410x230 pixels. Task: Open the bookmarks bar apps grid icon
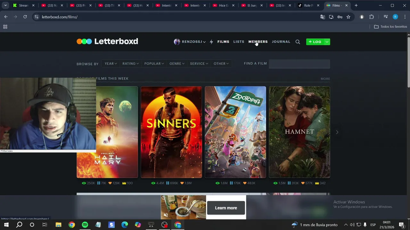pyautogui.click(x=5, y=27)
